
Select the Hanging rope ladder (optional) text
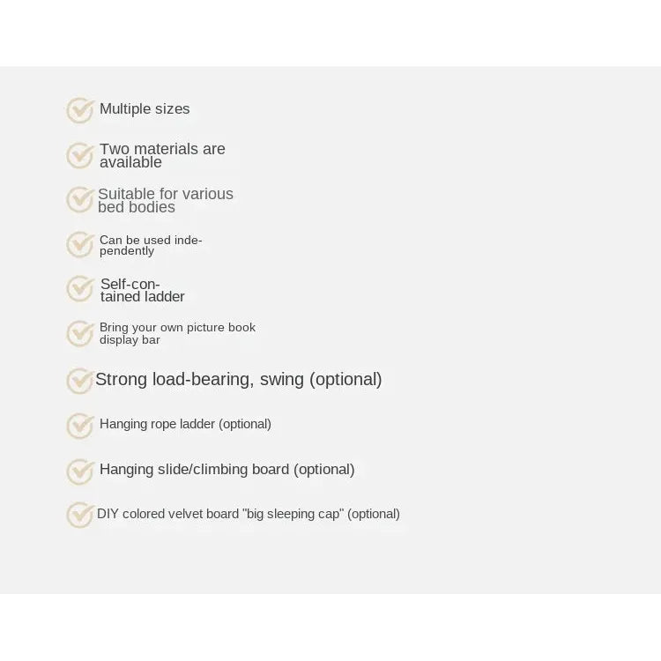[185, 424]
